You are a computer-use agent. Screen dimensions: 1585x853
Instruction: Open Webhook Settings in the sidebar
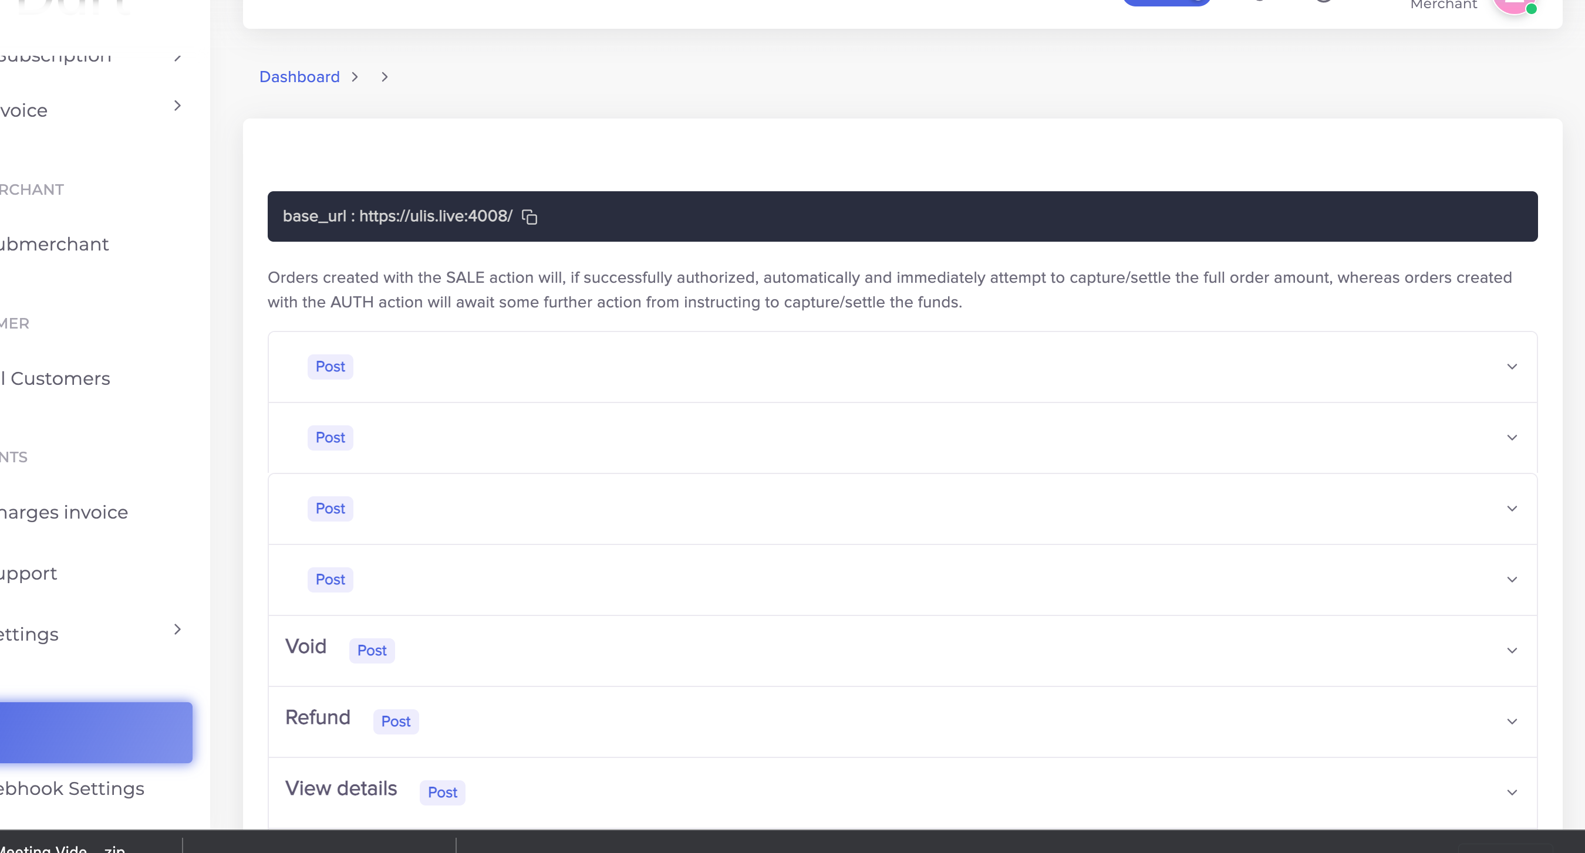click(72, 788)
